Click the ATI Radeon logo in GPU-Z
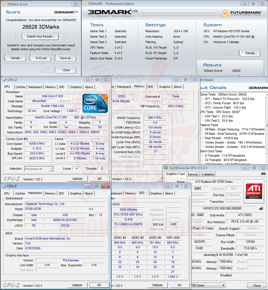This screenshot has height=290, width=268. tap(254, 191)
